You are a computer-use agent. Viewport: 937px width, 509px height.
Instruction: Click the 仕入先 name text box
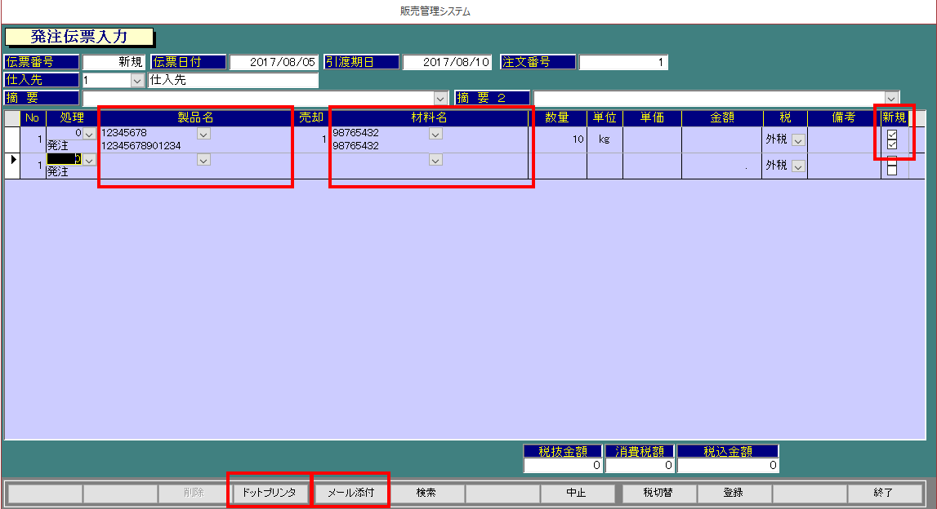tap(233, 80)
